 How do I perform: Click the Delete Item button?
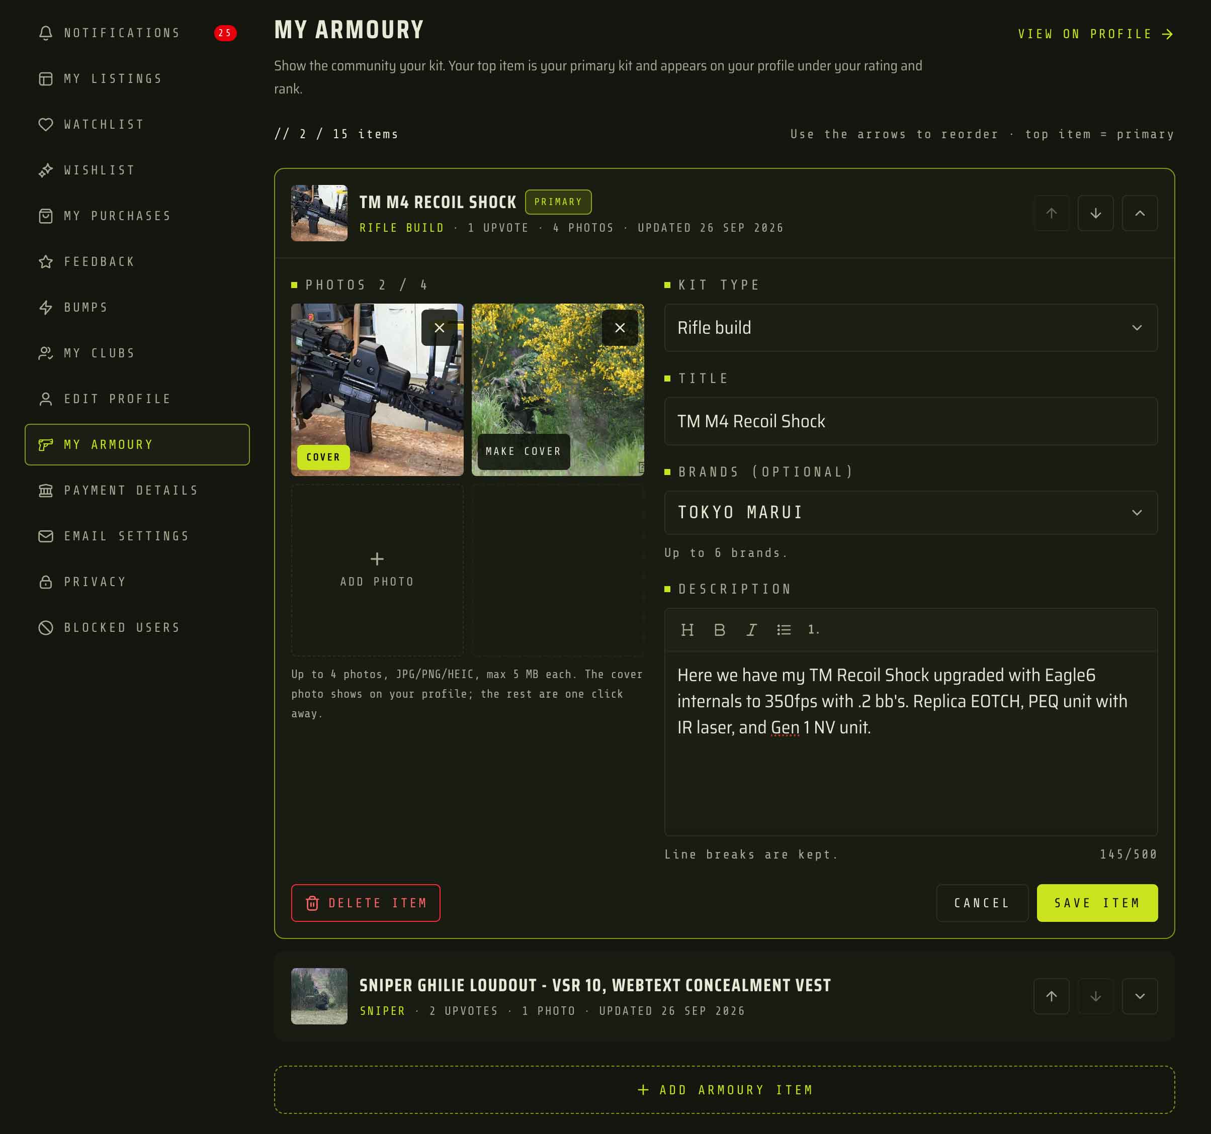pos(366,903)
